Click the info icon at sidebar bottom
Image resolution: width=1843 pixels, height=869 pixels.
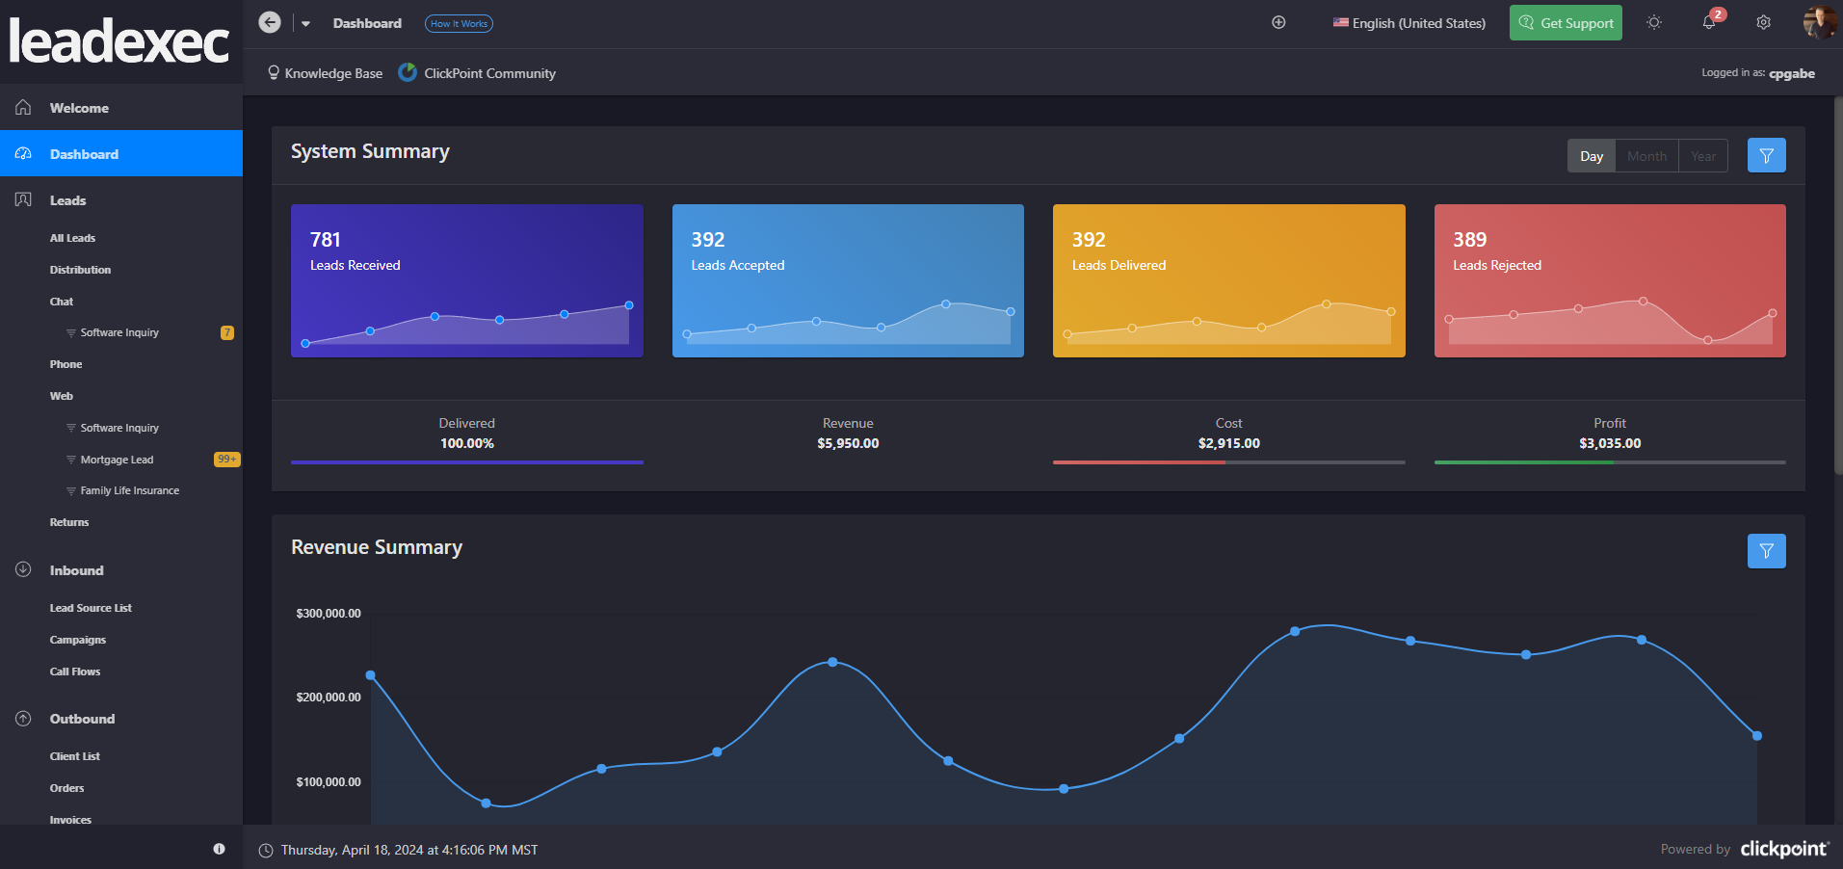click(x=219, y=849)
